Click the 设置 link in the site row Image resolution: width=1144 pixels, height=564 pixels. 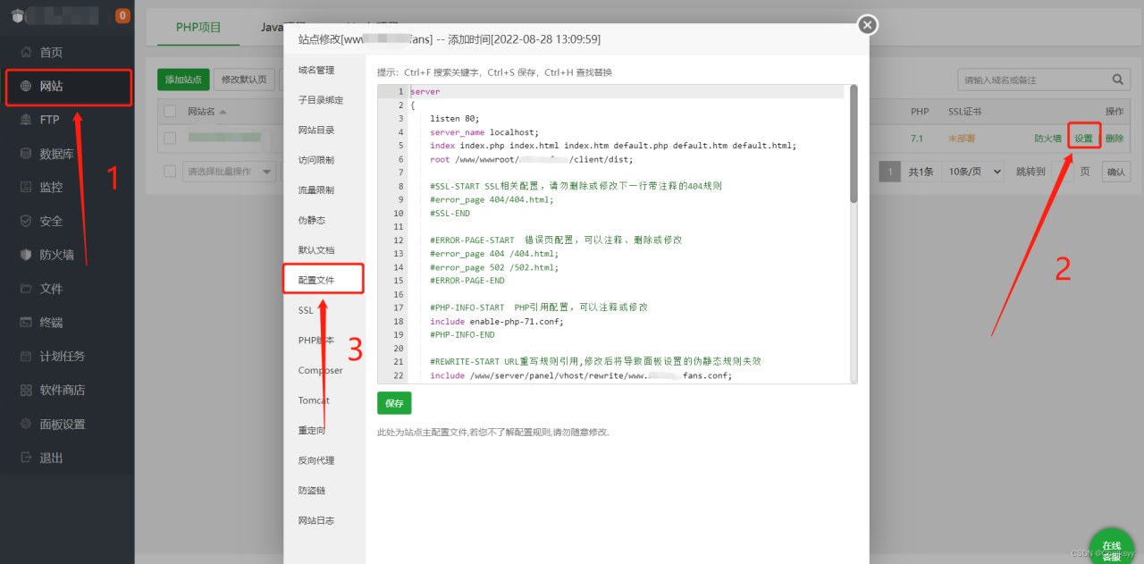1083,139
